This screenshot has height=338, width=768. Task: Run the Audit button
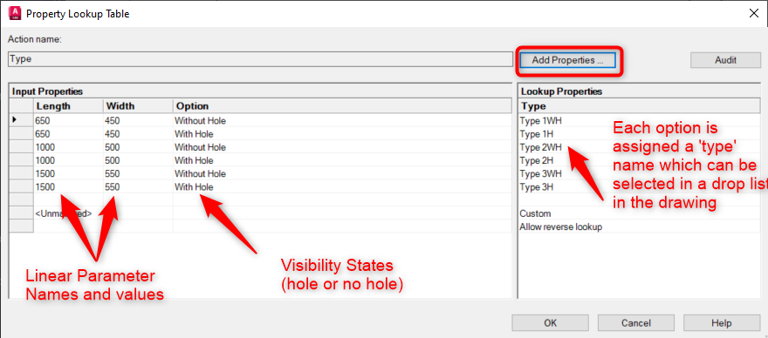[x=725, y=60]
